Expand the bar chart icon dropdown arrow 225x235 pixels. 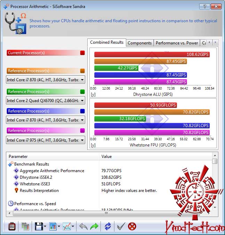click(x=59, y=226)
